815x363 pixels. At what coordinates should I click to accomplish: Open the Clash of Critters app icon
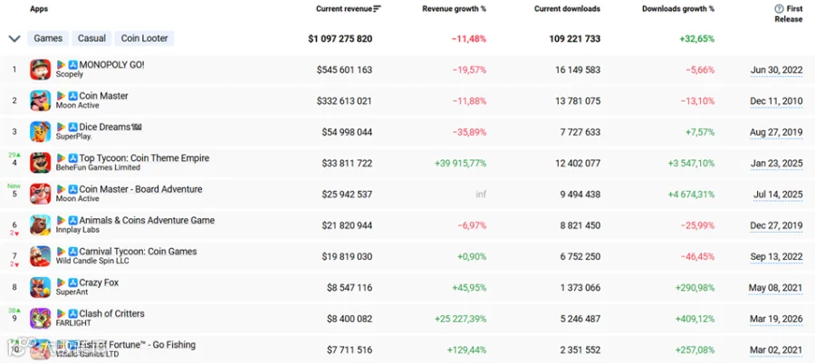tap(41, 319)
